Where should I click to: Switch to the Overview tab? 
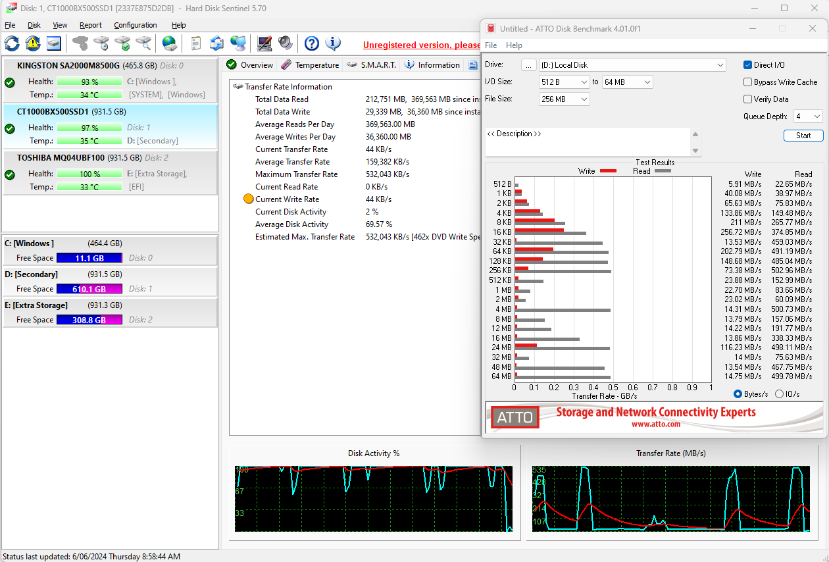pyautogui.click(x=249, y=64)
